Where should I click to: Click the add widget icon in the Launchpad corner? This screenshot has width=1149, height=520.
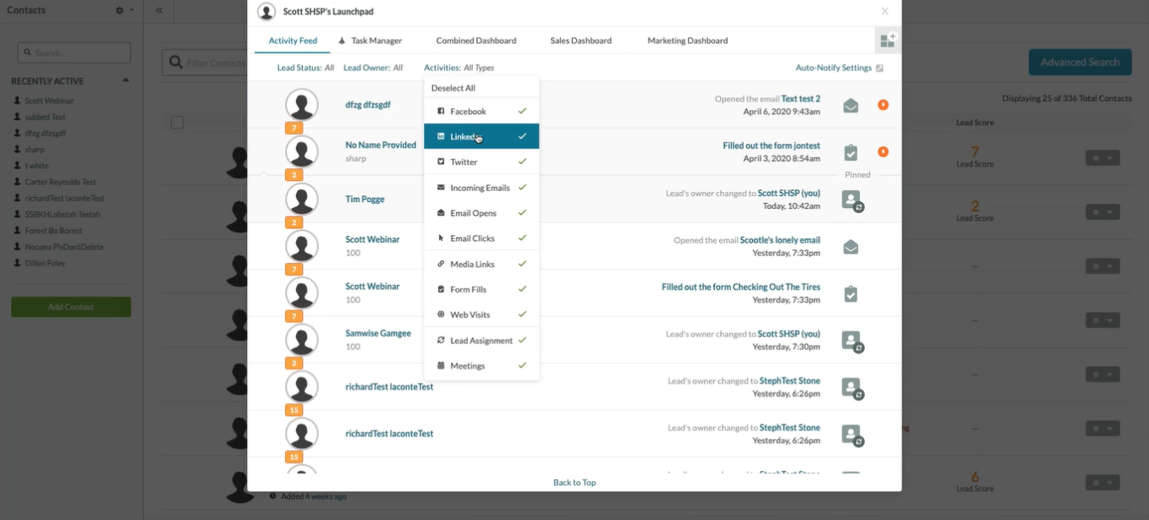(888, 41)
